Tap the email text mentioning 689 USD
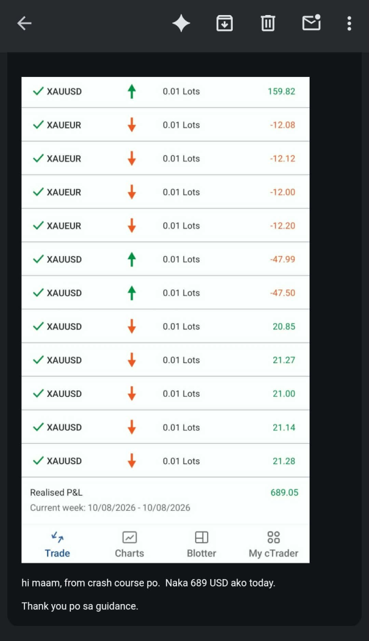The width and height of the screenshot is (369, 641). [x=148, y=583]
